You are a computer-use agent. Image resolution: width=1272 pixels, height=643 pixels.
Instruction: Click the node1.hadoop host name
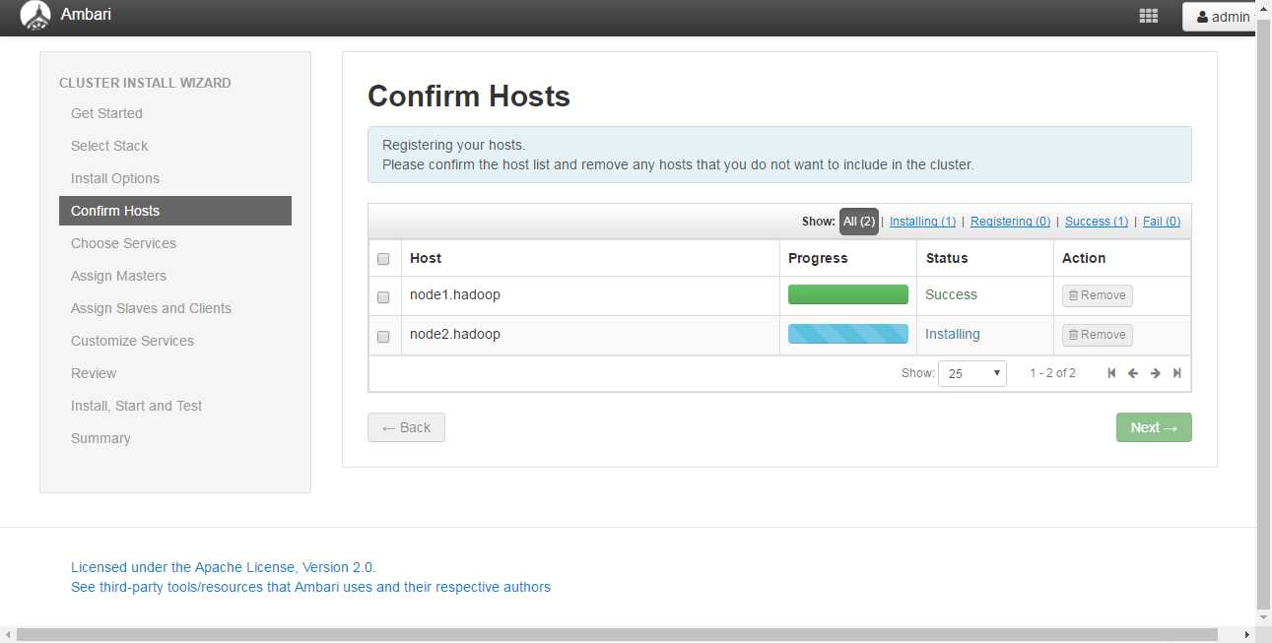(x=455, y=294)
